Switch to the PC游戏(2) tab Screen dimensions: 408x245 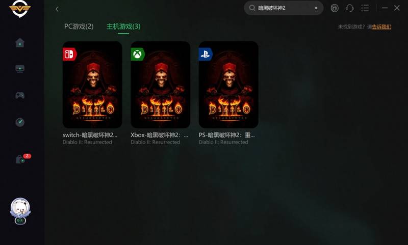click(79, 26)
